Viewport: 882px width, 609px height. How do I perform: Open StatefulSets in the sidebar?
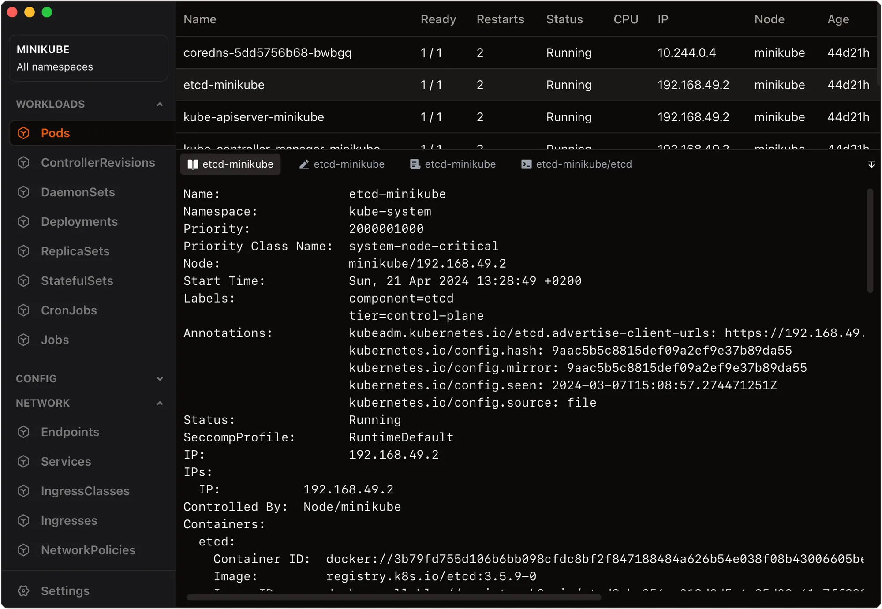coord(93,280)
